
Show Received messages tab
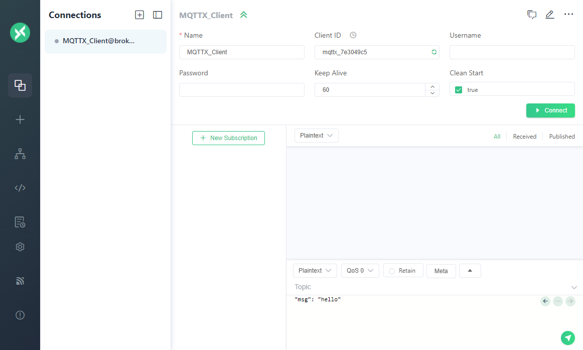pos(525,137)
